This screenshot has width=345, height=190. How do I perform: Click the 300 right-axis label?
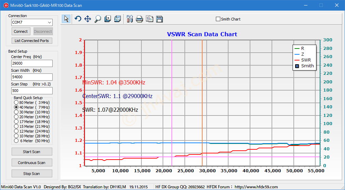coord(328,40)
